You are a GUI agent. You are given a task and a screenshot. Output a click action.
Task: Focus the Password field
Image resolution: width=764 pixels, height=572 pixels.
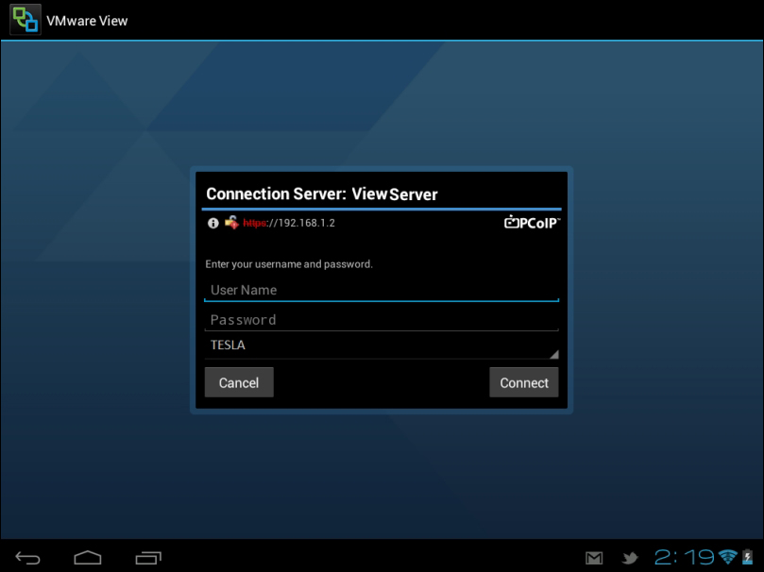pyautogui.click(x=382, y=320)
